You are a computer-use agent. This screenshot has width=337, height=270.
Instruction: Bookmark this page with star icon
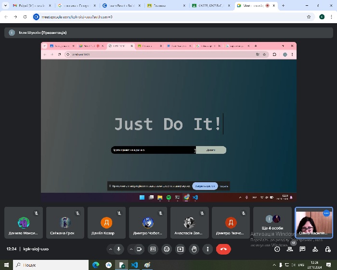309,16
